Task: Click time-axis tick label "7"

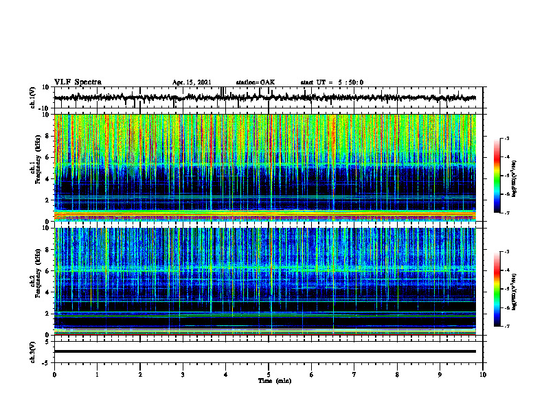Action: pos(354,375)
